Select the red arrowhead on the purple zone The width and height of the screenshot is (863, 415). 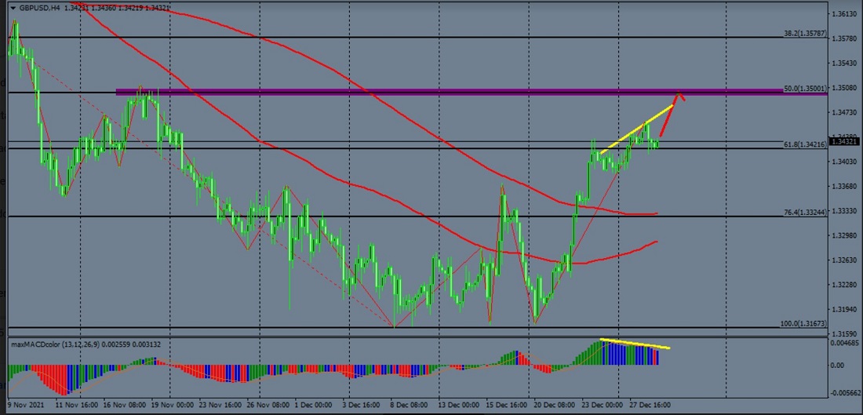[x=680, y=96]
